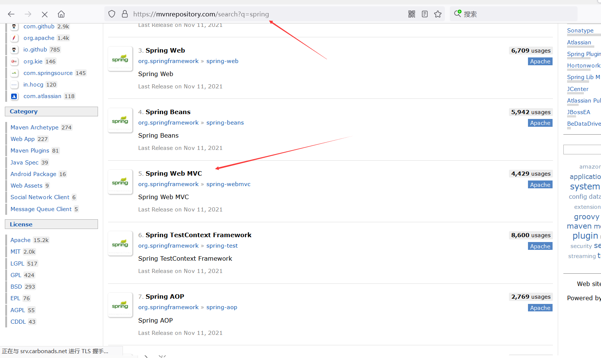Viewport: 601px width, 358px height.
Task: Open the Atlassian repository link
Action: (579, 43)
